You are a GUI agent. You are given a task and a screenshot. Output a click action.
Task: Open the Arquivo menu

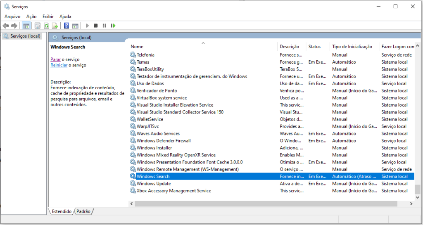click(x=12, y=17)
